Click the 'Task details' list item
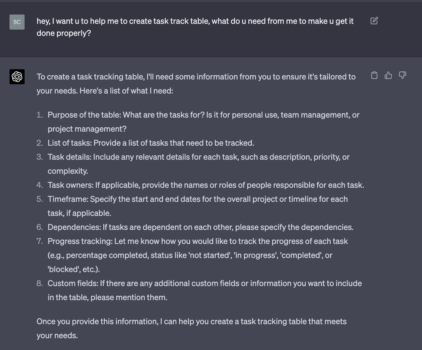The width and height of the screenshot is (422, 350). tap(198, 157)
